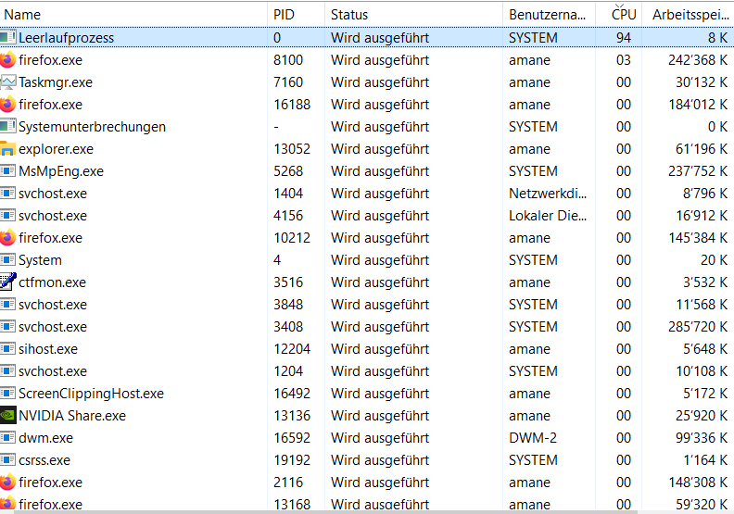This screenshot has height=514, width=734.
Task: Click the NVIDIA Share.exe icon
Action: coord(8,415)
